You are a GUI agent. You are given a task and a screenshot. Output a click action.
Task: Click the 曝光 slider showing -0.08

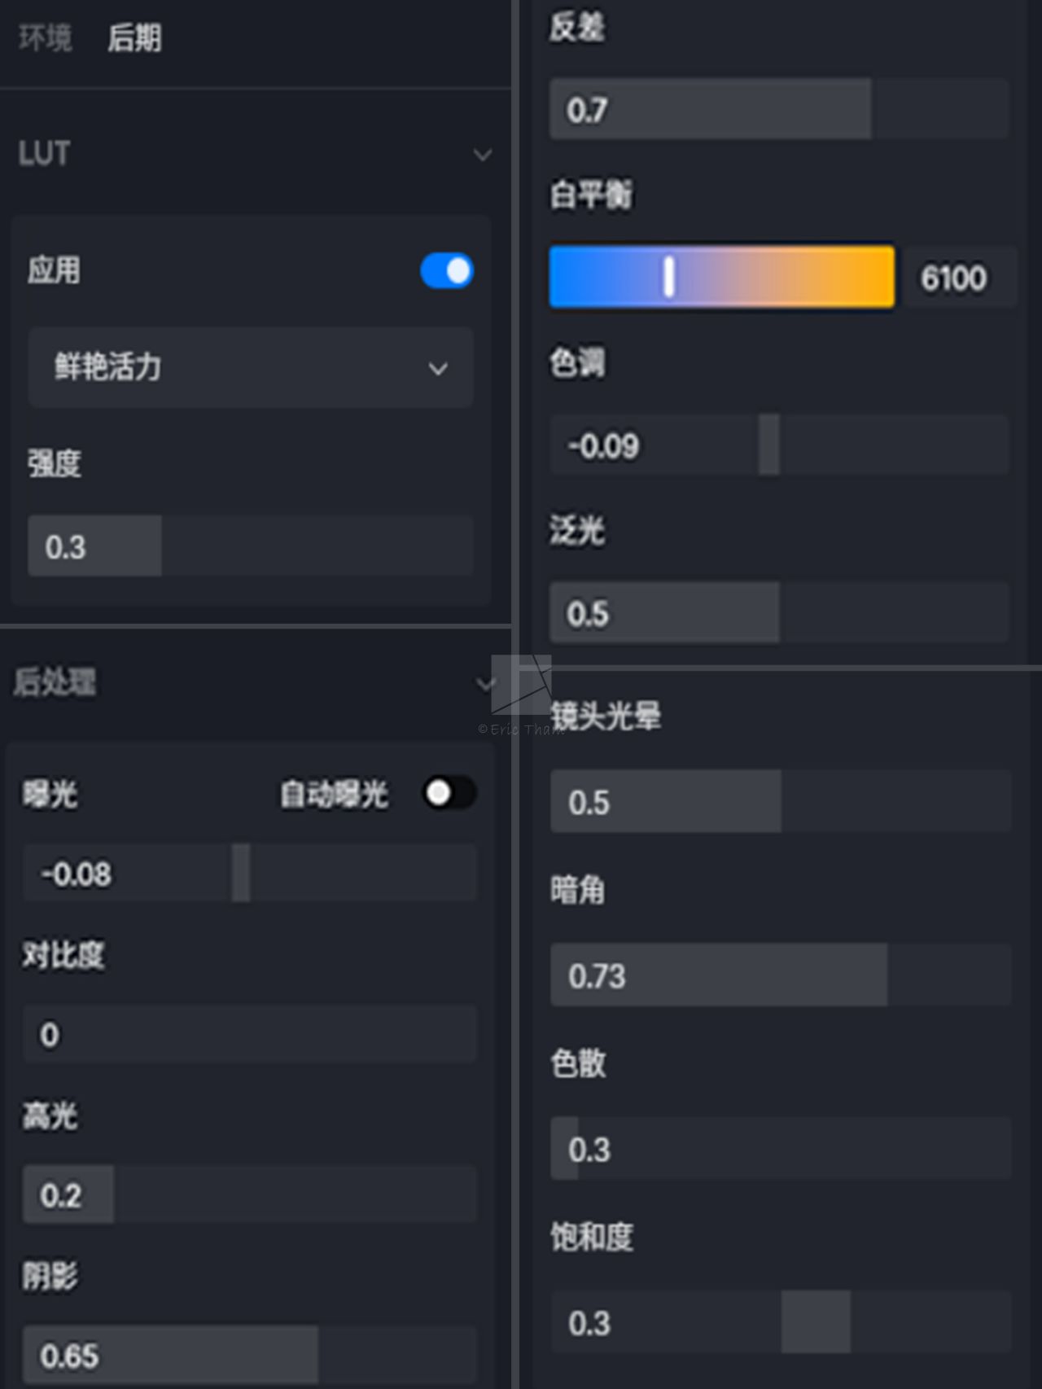click(x=250, y=874)
